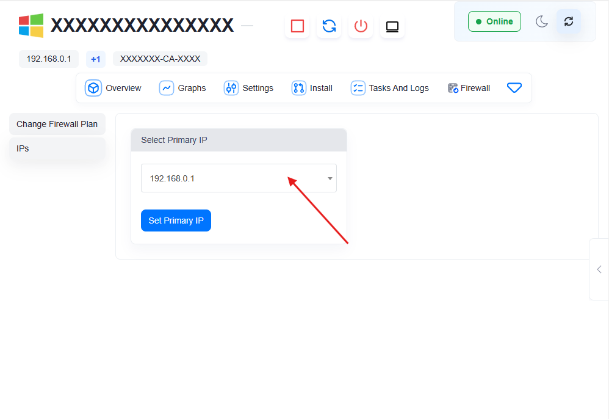The image size is (609, 419).
Task: Click the refresh icon at top right
Action: pos(569,21)
